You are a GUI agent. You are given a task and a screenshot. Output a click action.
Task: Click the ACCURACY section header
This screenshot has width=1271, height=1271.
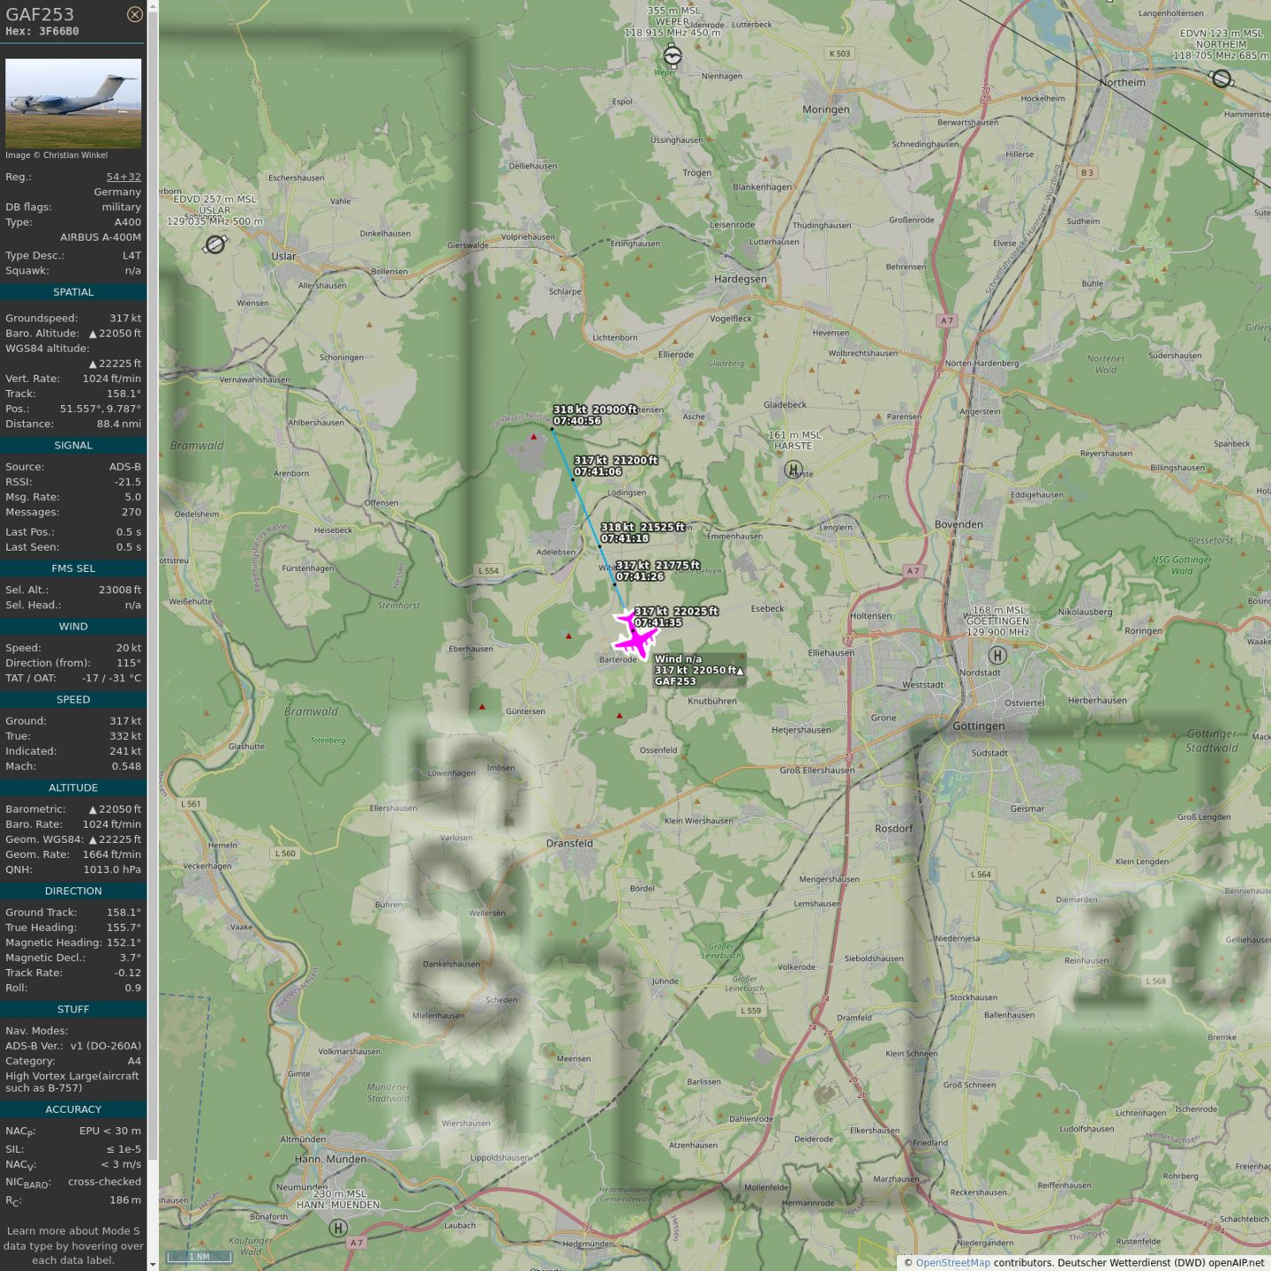pyautogui.click(x=73, y=1109)
